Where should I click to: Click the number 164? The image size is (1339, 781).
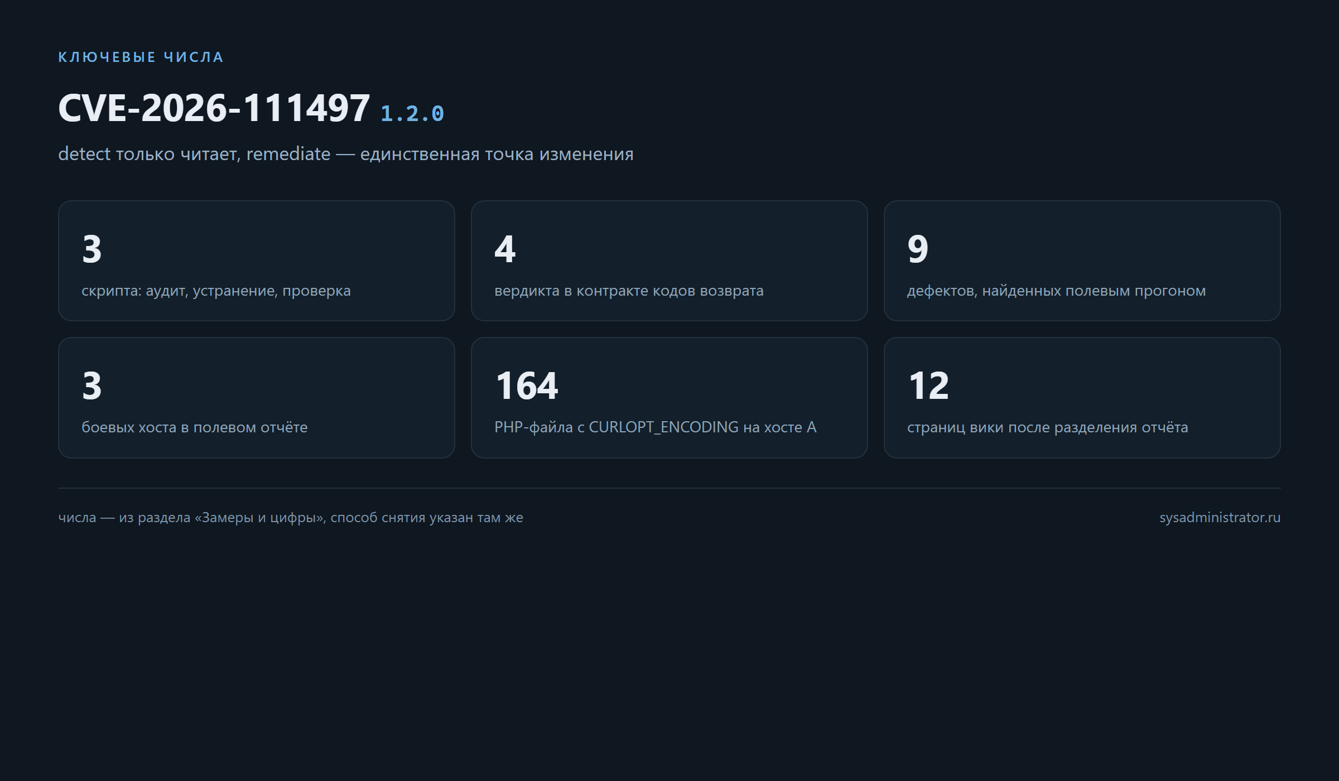pyautogui.click(x=526, y=385)
